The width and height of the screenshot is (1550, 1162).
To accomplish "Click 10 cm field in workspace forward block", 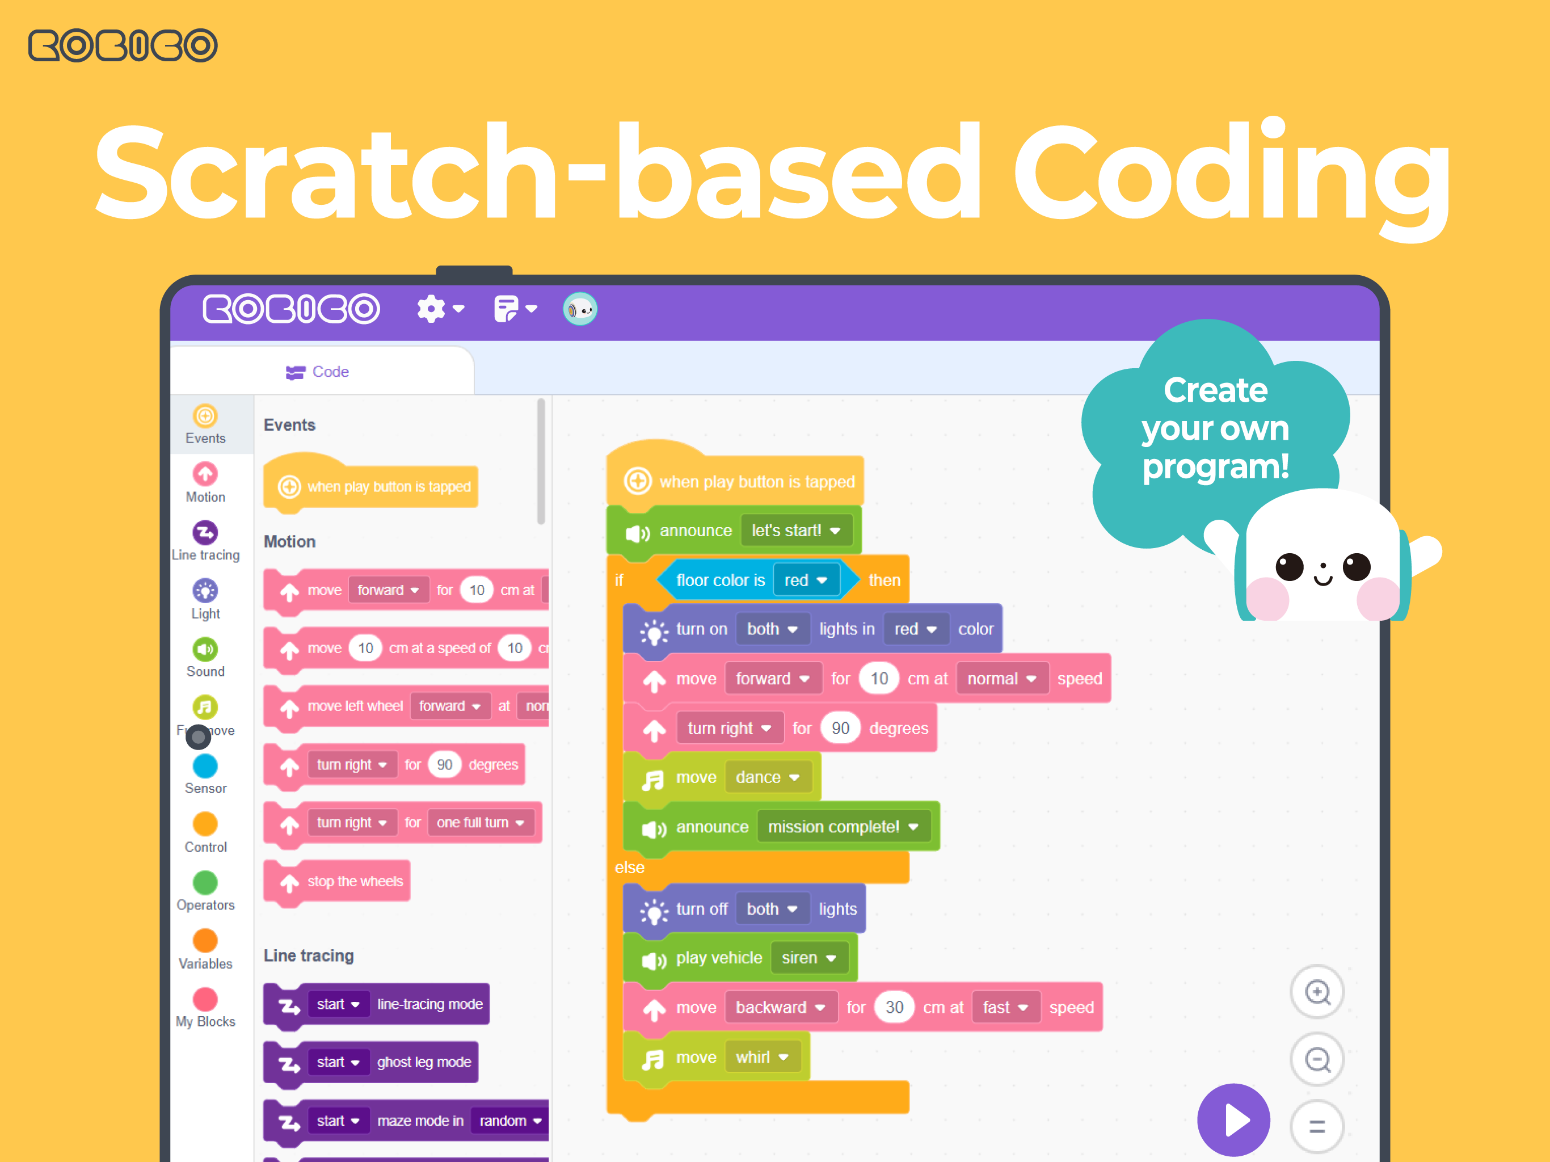I will pyautogui.click(x=879, y=679).
